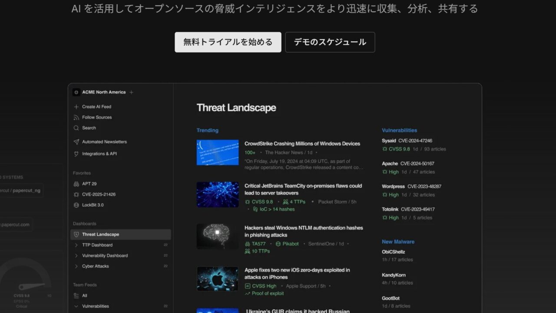556x313 pixels.
Task: Expand the TTP Dashboard chevron
Action: coord(76,245)
